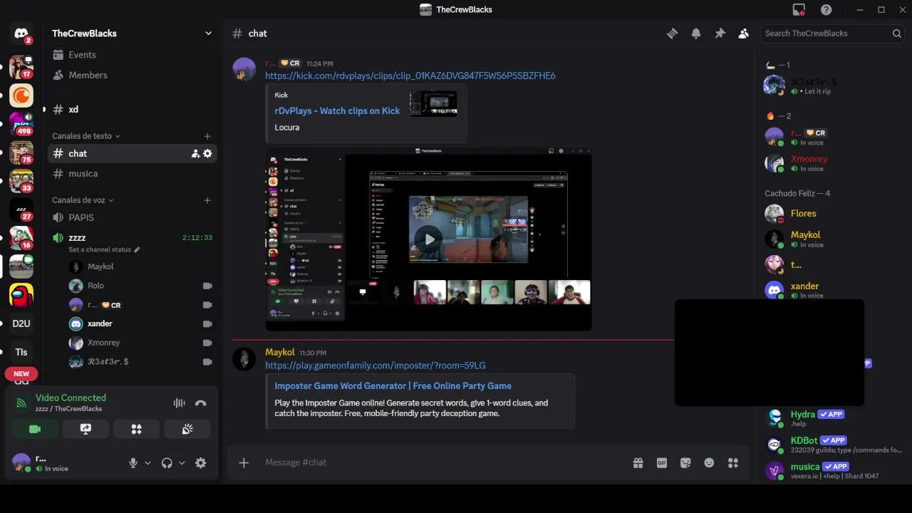
Task: Disconnect from voice call icon
Action: click(201, 403)
